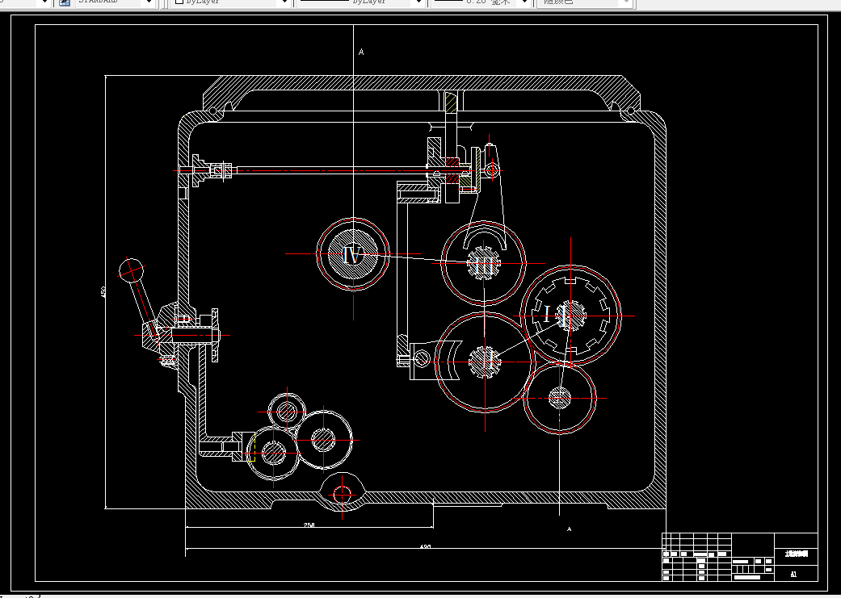The image size is (841, 598).
Task: Select the III shaft label on gear
Action: click(484, 265)
